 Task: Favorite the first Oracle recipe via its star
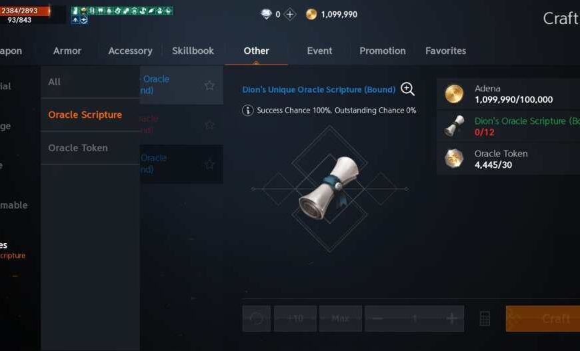[x=209, y=85]
